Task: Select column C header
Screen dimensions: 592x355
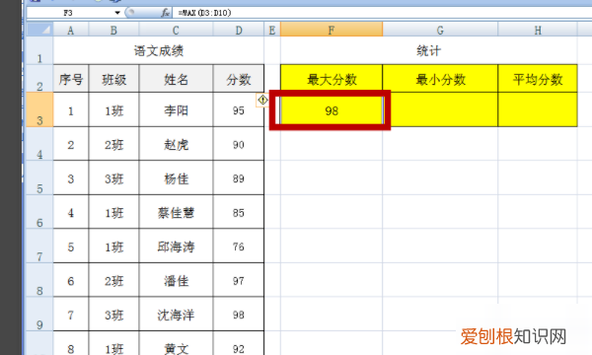Action: click(x=176, y=30)
